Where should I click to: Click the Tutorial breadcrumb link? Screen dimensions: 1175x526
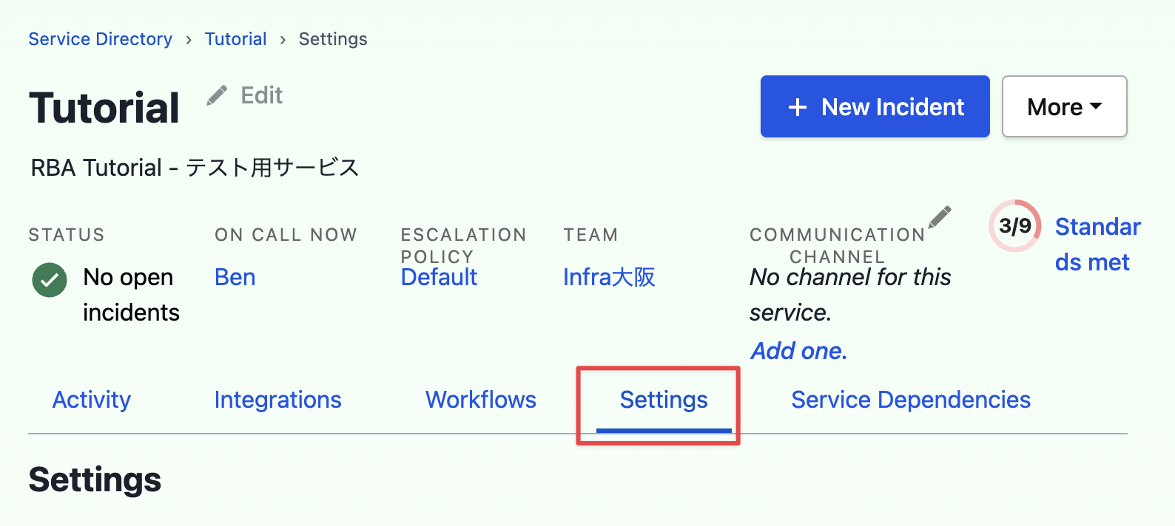click(x=236, y=39)
